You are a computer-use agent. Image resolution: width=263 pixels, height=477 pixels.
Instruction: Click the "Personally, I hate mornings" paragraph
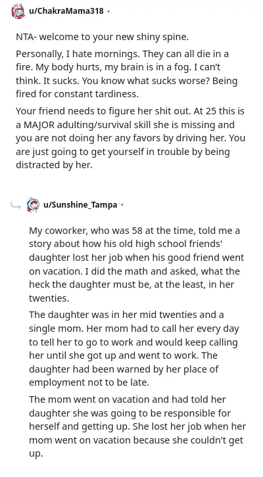pos(127,74)
